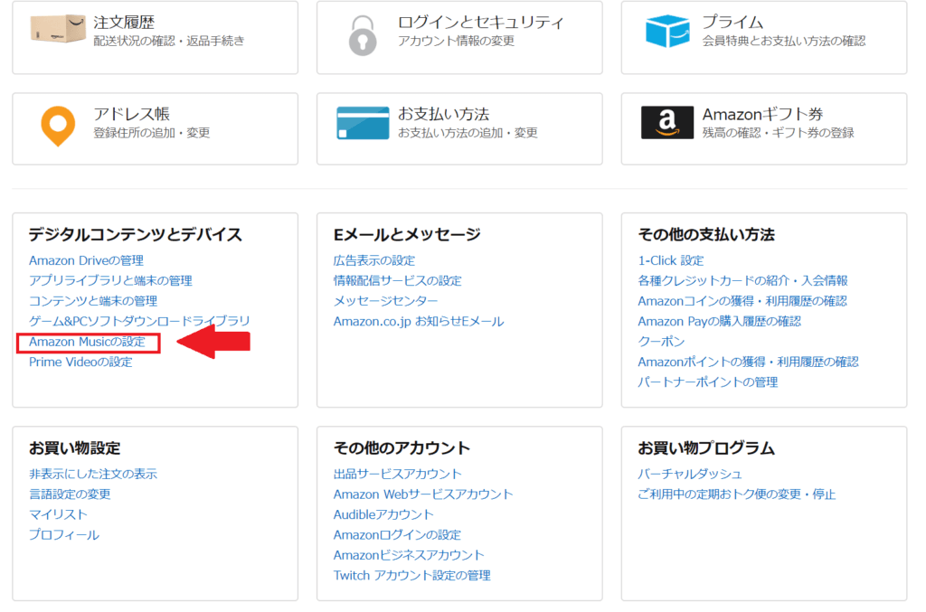This screenshot has width=926, height=612.
Task: Click the orange location pin アドレス帳 icon
Action: pos(58,126)
